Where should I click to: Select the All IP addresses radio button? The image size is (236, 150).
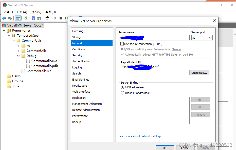pyautogui.click(x=122, y=87)
